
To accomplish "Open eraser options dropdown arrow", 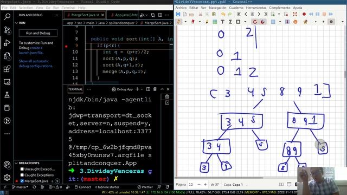I will [x=200, y=22].
